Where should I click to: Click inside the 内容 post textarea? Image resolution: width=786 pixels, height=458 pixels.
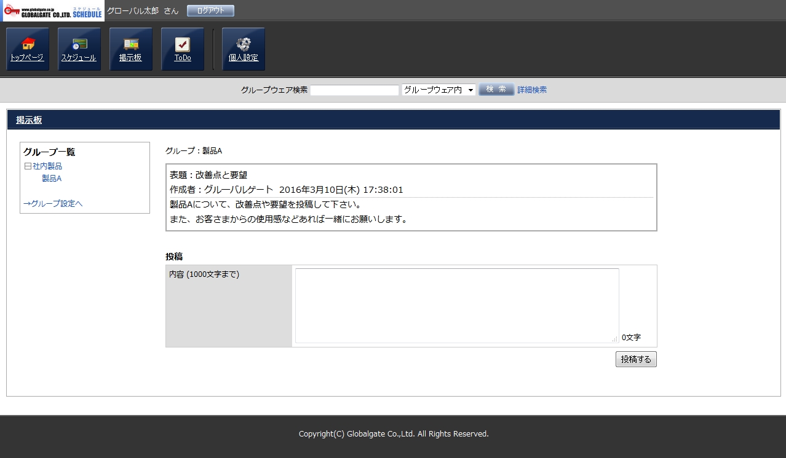[x=456, y=305]
